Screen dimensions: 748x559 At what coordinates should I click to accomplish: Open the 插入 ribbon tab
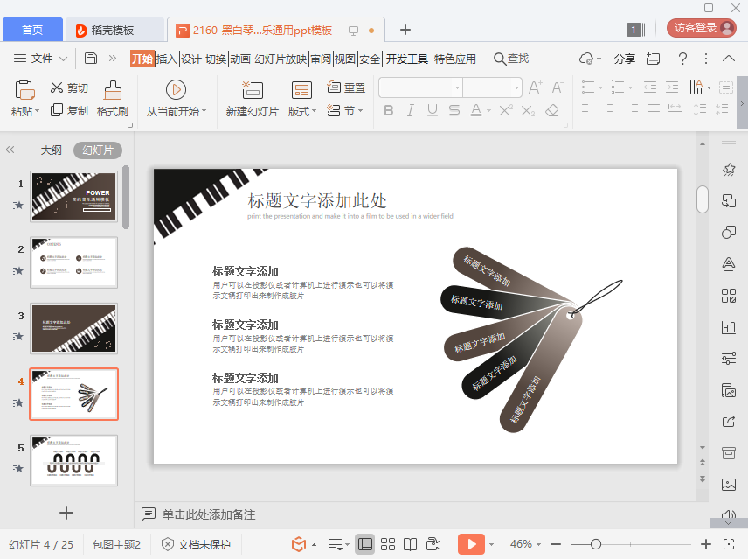click(x=167, y=59)
